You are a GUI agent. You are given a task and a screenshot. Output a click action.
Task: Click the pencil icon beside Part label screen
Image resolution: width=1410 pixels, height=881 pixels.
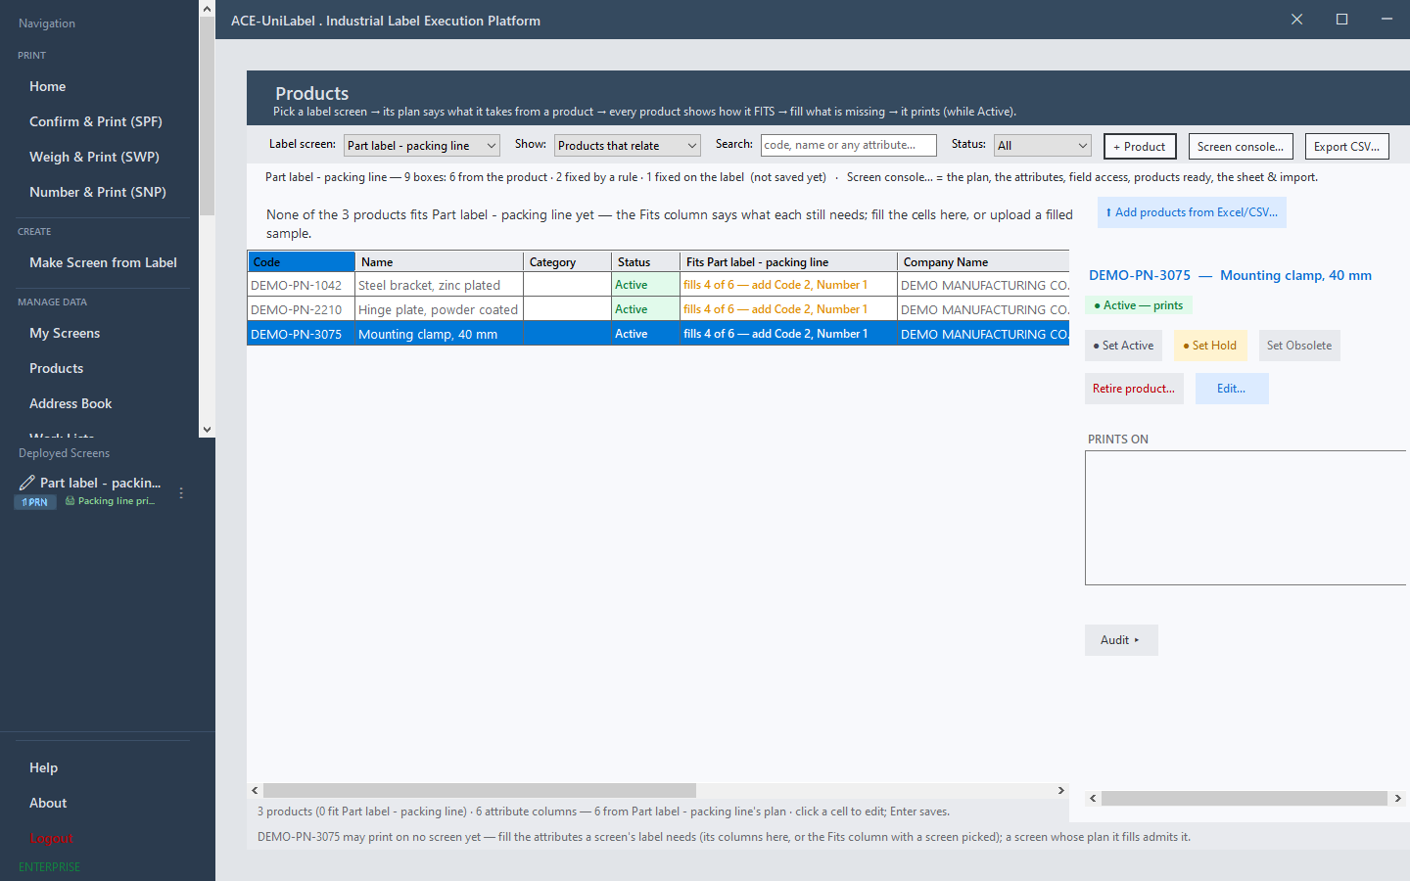pos(26,483)
